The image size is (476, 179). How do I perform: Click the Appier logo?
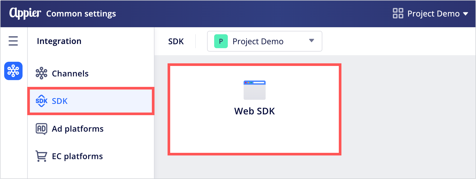(x=25, y=13)
